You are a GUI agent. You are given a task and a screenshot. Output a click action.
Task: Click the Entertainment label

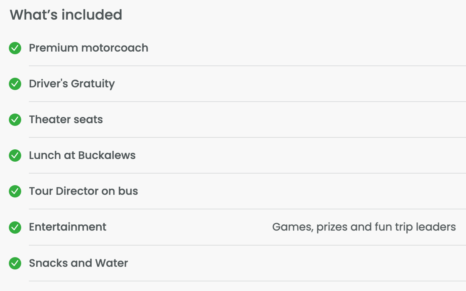[68, 227]
